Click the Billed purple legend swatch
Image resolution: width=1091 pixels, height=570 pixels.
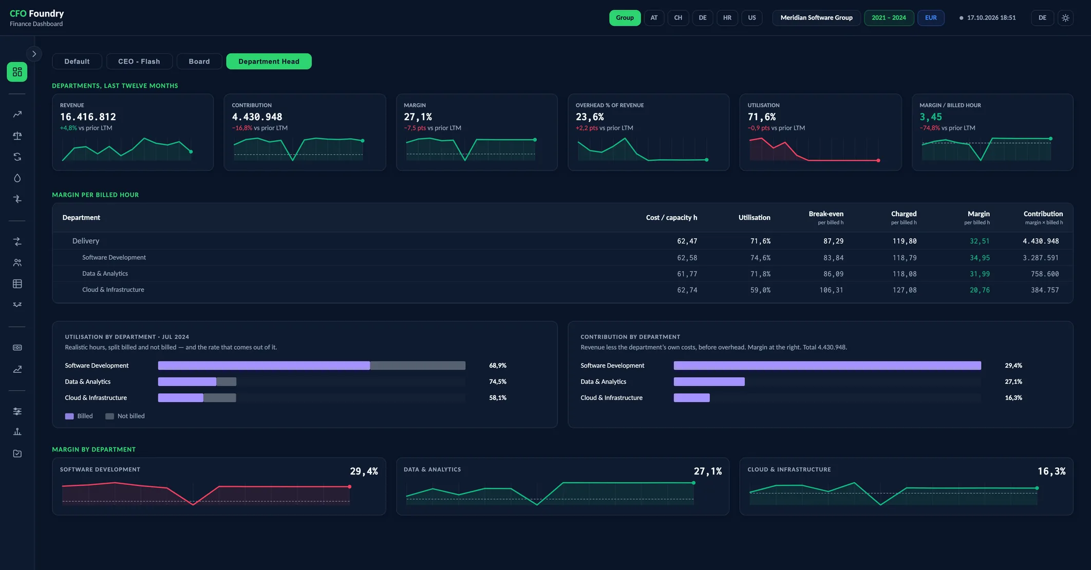pos(69,416)
